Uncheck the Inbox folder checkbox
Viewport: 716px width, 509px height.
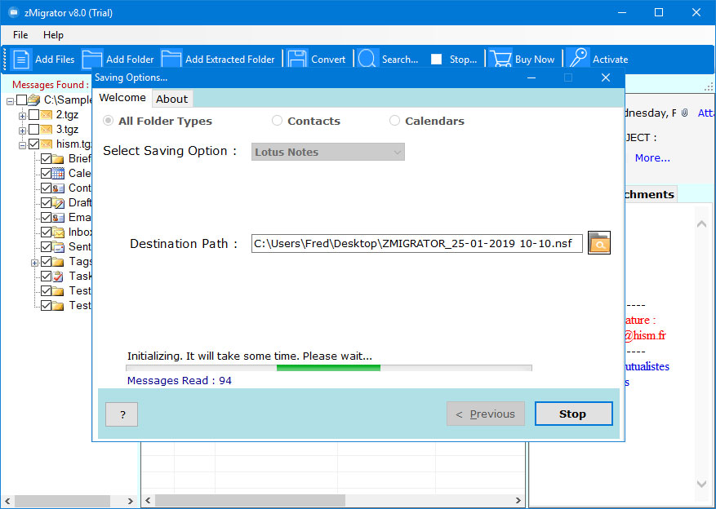point(46,232)
